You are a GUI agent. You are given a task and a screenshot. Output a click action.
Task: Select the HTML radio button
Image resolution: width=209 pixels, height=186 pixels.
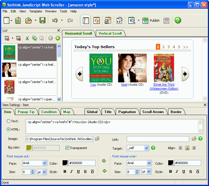tap(9, 129)
